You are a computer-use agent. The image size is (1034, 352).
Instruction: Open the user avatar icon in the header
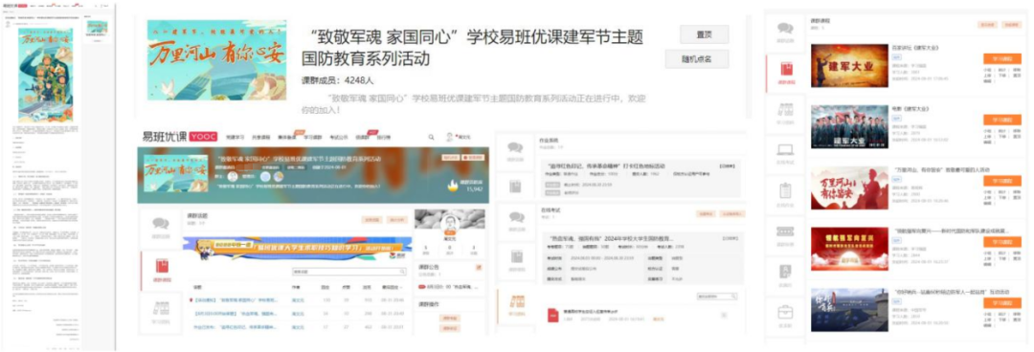[450, 137]
